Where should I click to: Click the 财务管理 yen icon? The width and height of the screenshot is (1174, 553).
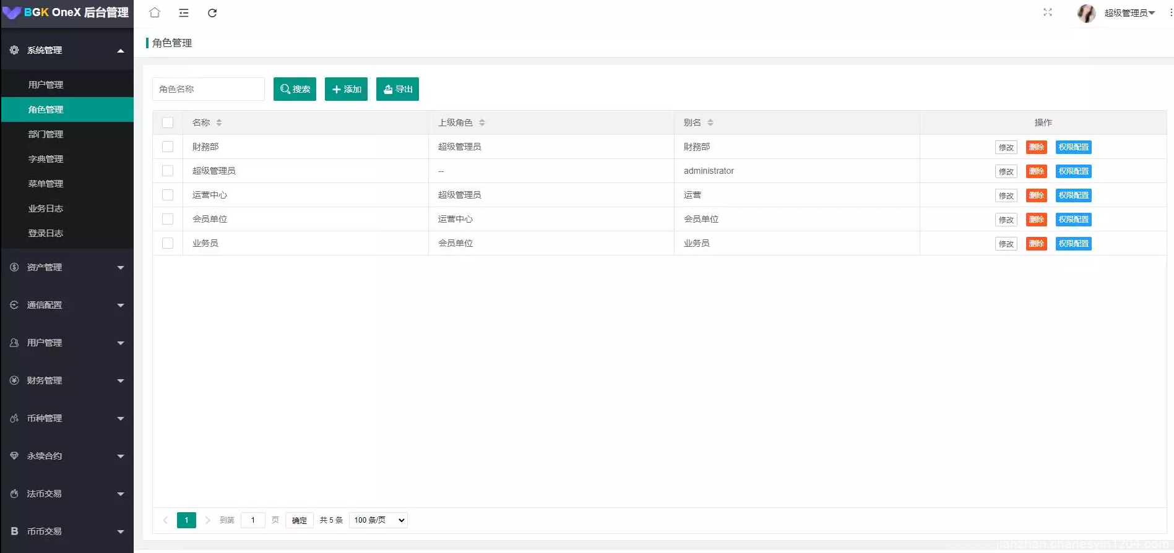[14, 380]
